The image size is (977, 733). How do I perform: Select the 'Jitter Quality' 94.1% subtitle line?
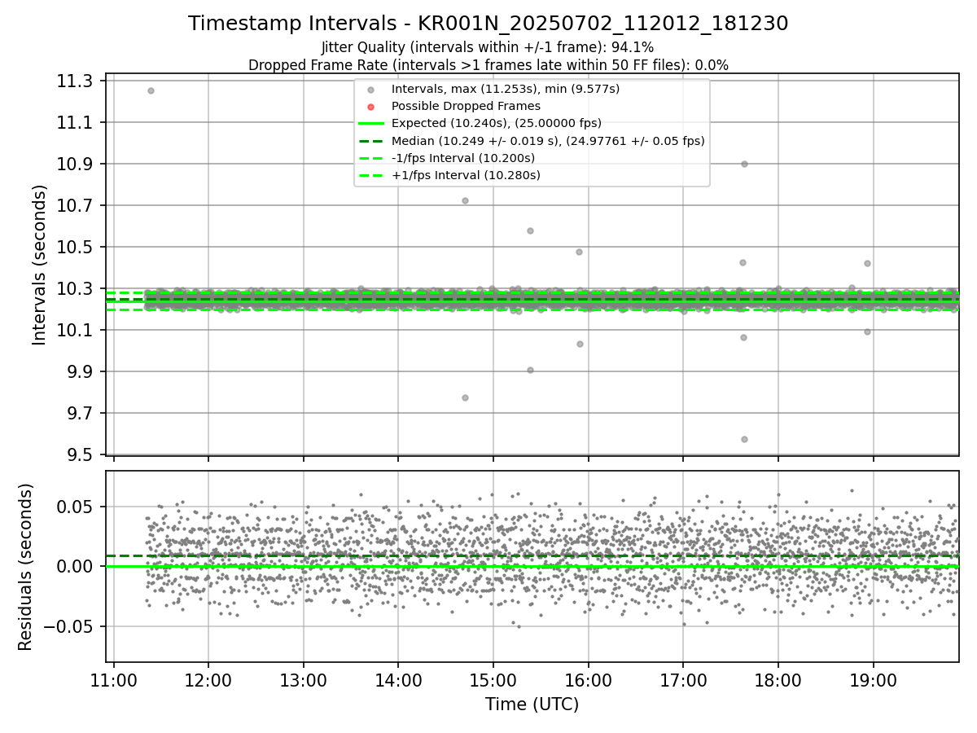click(488, 47)
